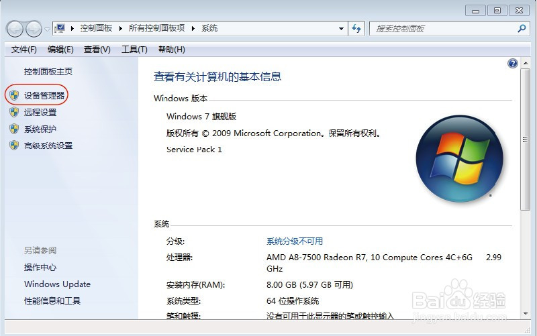Select the 所有控制面板项 breadcrumb segment

tap(156, 28)
